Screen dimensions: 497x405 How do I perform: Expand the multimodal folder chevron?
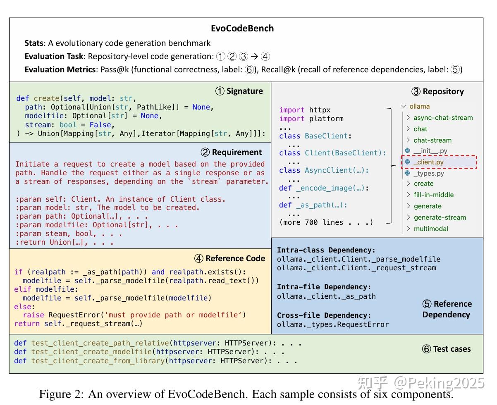click(408, 229)
